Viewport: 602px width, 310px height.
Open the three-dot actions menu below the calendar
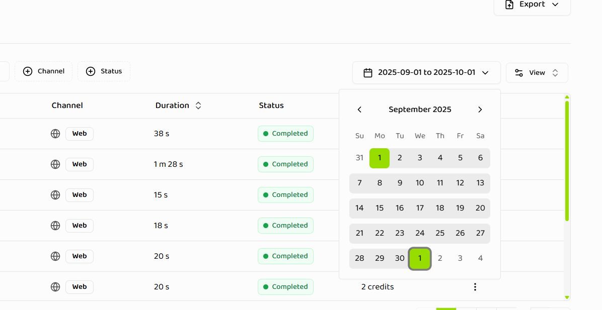click(x=475, y=286)
